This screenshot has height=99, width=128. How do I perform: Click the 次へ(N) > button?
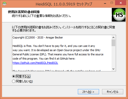click(x=88, y=92)
